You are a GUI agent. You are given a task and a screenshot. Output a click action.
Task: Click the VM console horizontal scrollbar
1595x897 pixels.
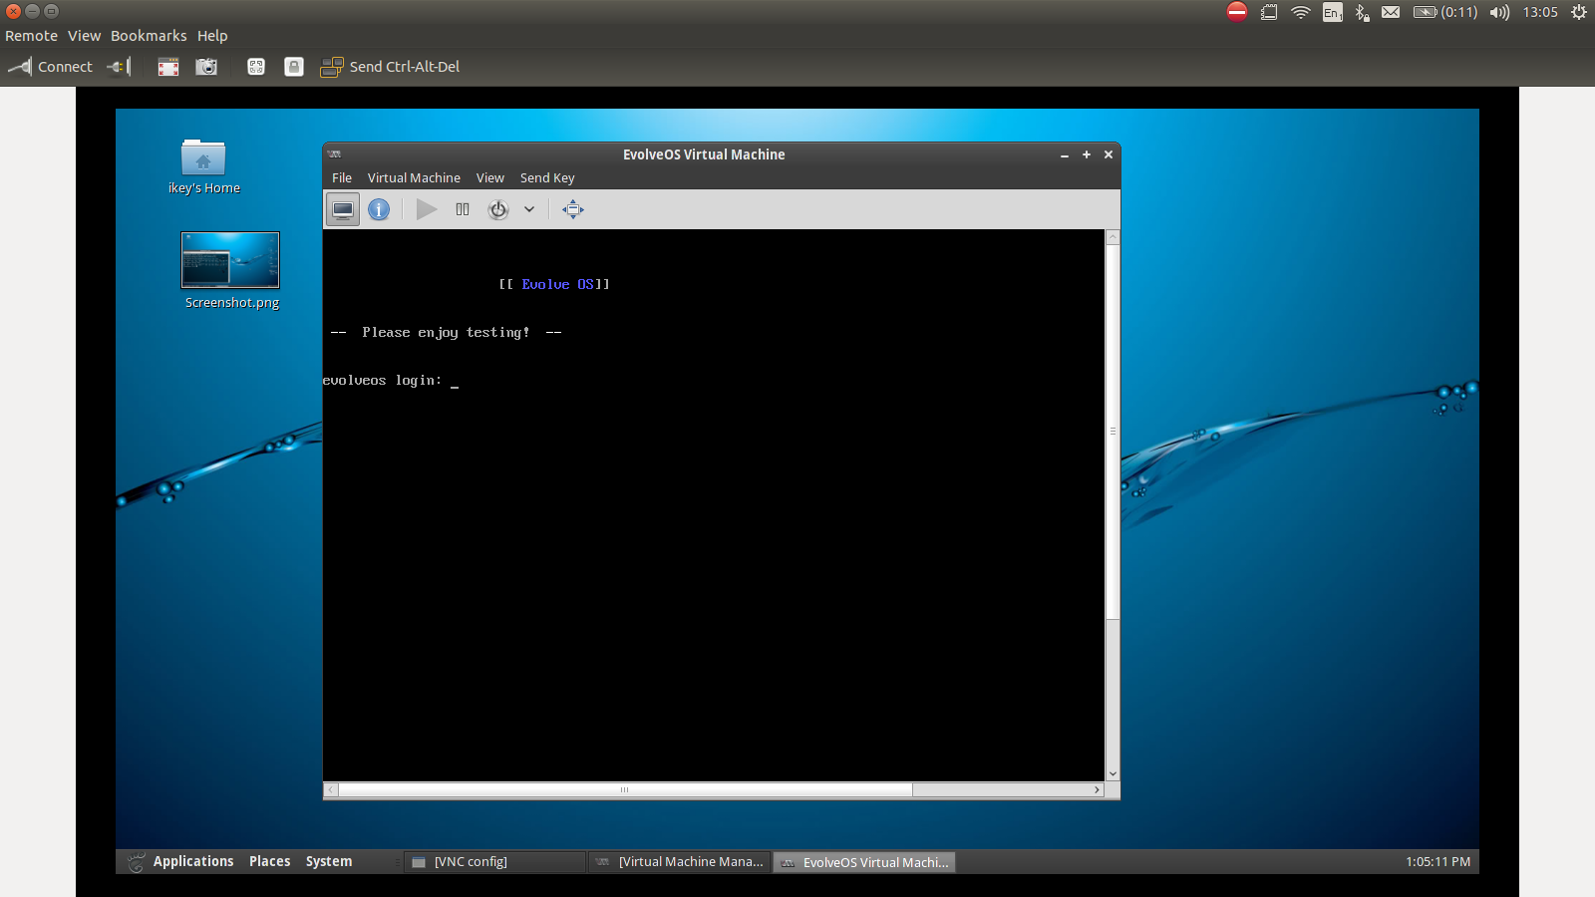625,789
